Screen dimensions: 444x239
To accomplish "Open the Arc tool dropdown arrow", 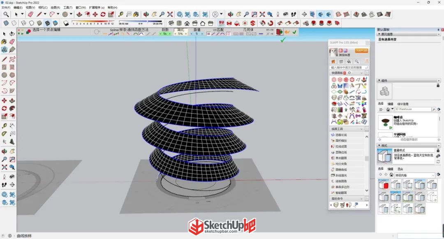I will [x=58, y=14].
